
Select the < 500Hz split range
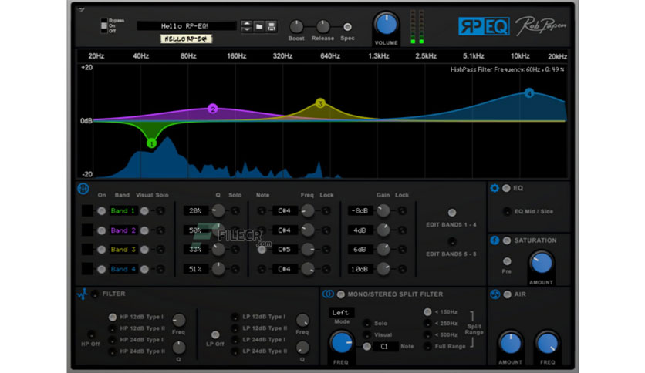click(x=427, y=334)
